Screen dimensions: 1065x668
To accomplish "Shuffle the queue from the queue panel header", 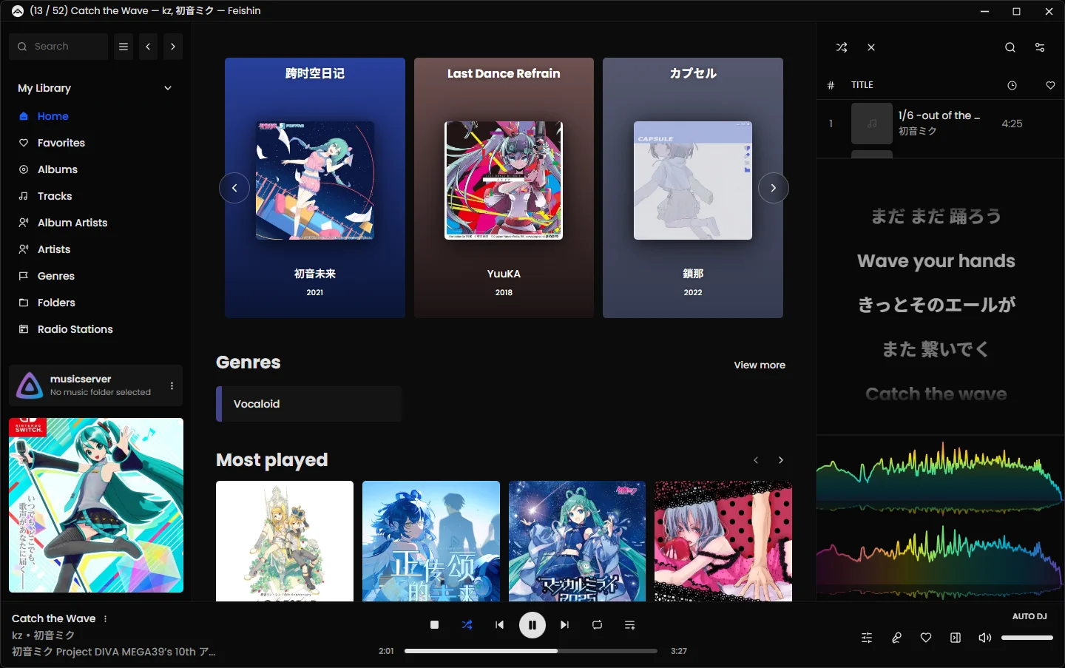I will (x=842, y=47).
